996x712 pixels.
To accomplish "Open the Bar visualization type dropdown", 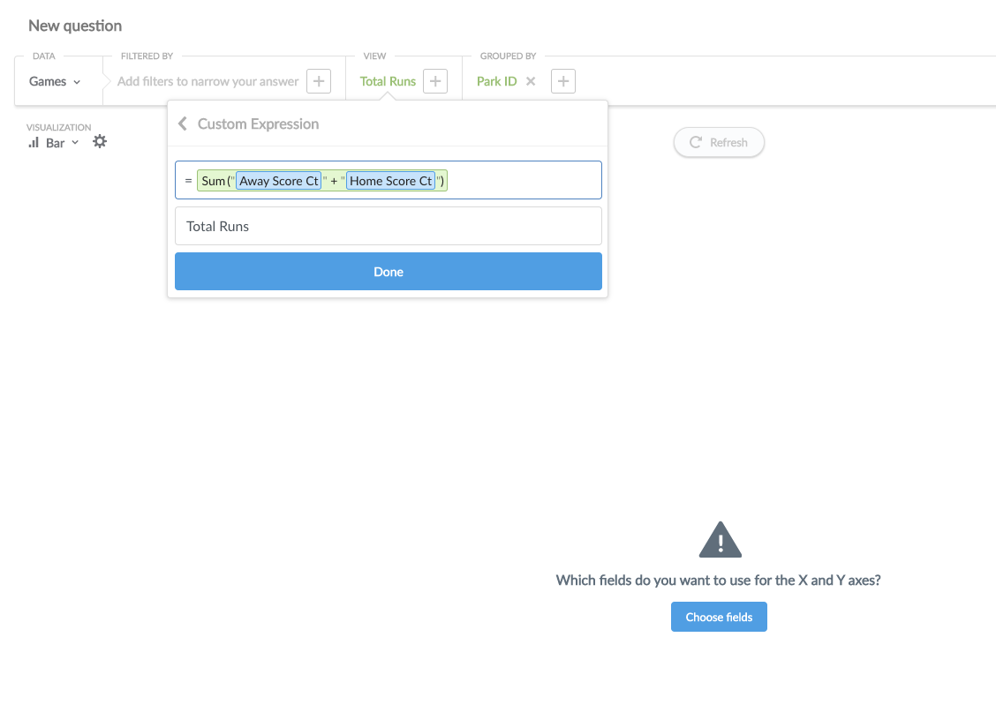I will 54,143.
